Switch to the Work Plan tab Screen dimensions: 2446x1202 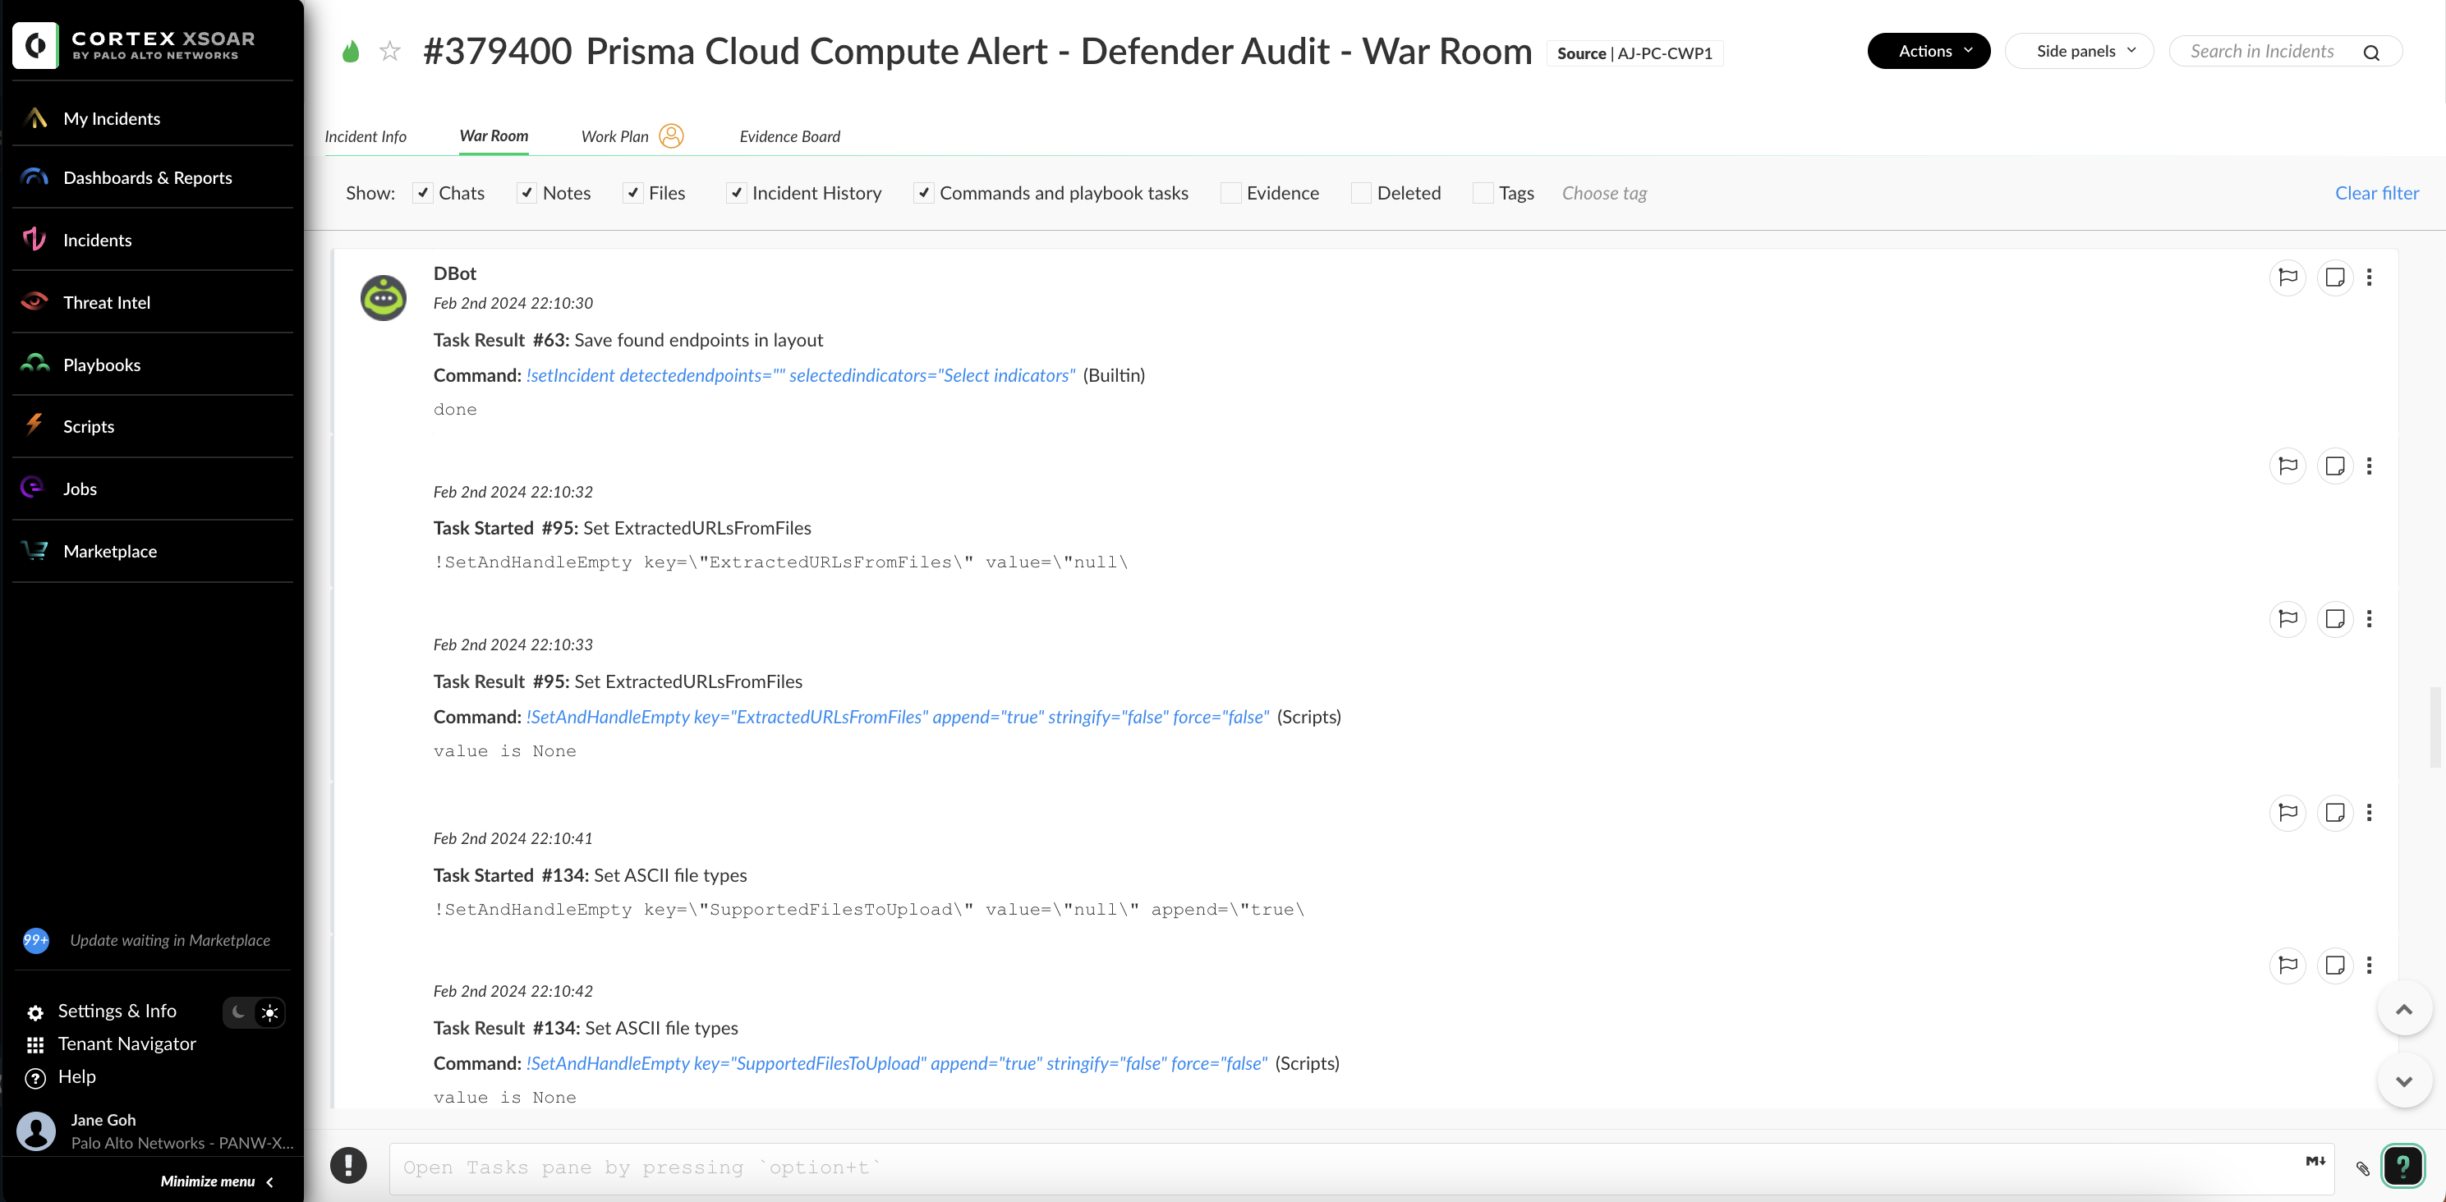click(x=614, y=137)
